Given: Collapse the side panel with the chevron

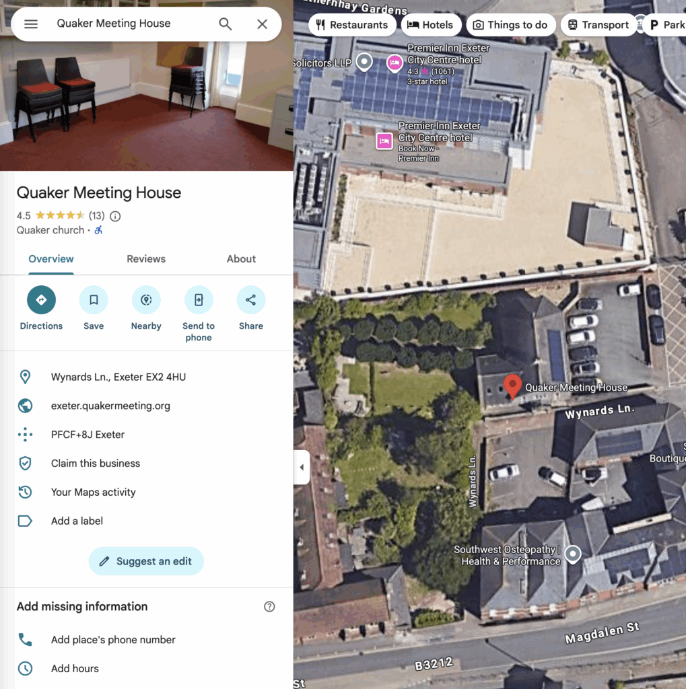Looking at the screenshot, I should pos(301,467).
